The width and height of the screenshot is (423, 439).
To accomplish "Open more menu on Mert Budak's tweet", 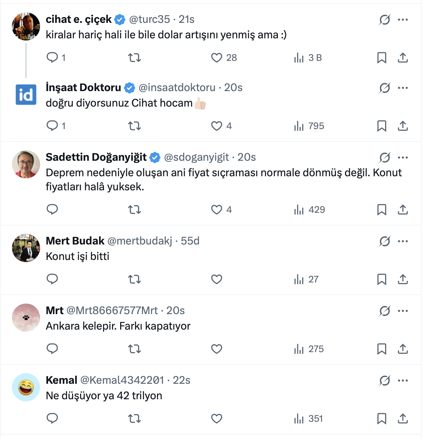I will point(403,241).
